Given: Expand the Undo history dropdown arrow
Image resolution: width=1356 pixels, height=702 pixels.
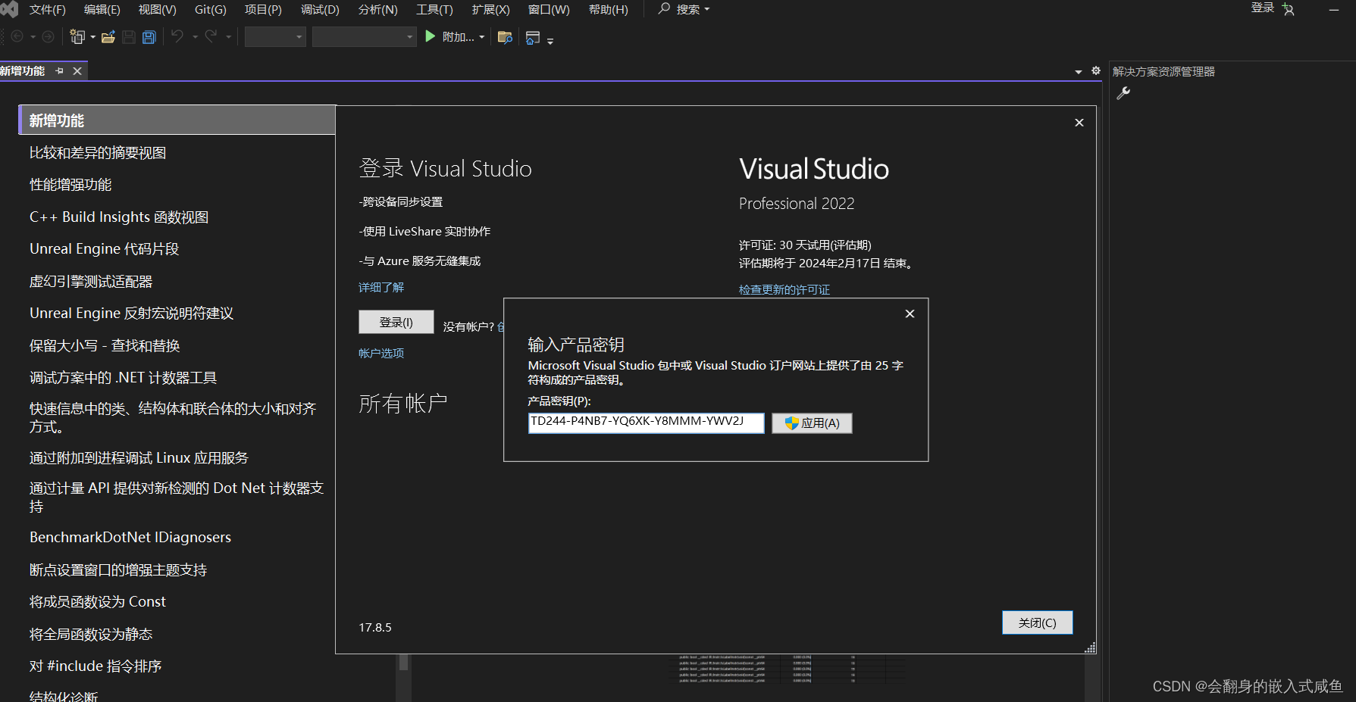Looking at the screenshot, I should point(195,37).
